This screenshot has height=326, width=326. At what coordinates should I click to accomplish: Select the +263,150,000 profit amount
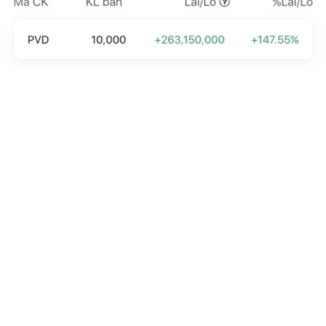point(189,40)
